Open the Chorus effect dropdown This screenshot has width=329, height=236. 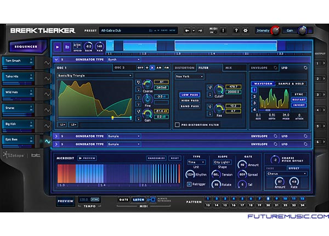tap(287, 173)
